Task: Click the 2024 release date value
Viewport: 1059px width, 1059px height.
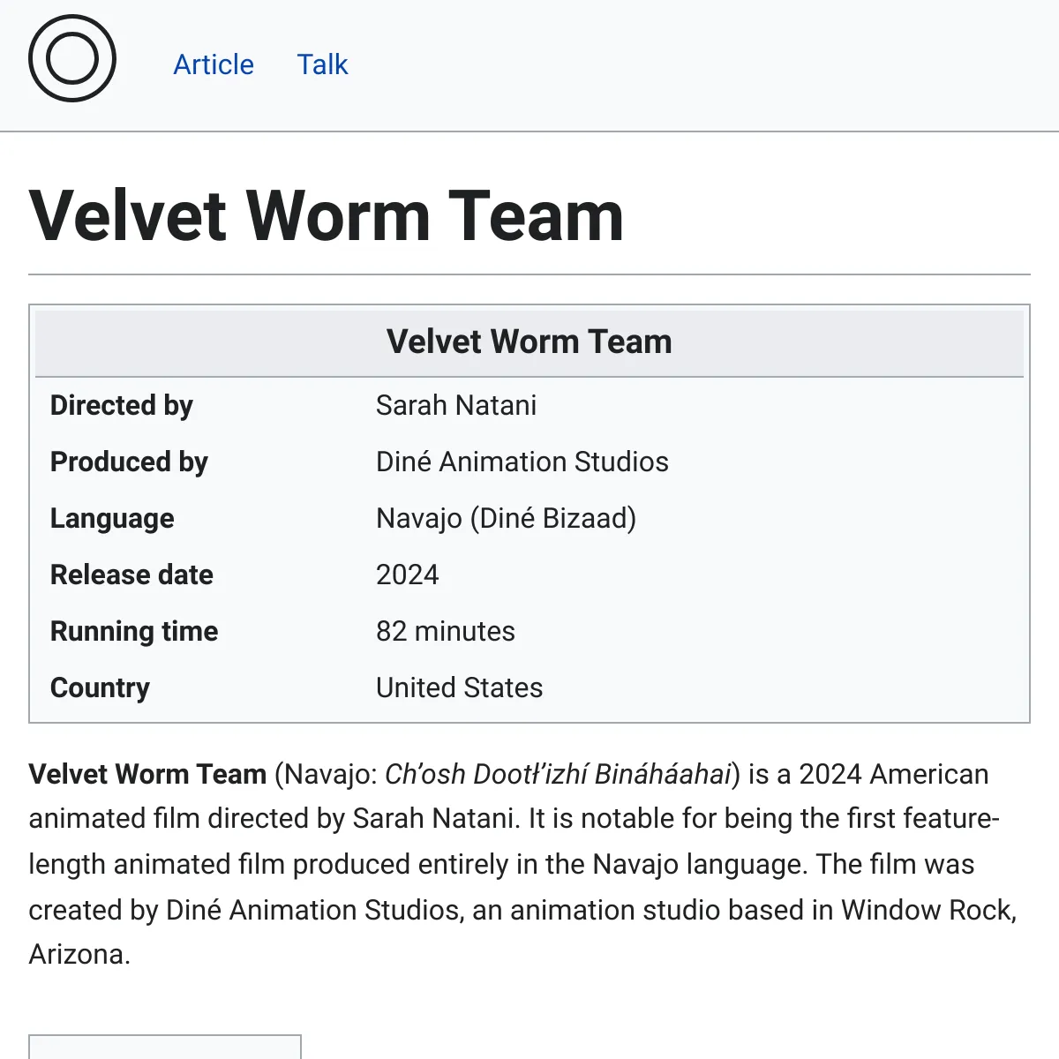Action: [408, 575]
